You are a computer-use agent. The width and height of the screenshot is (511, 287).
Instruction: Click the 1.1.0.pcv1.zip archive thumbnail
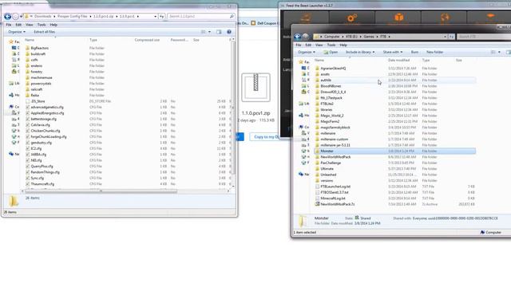[255, 87]
